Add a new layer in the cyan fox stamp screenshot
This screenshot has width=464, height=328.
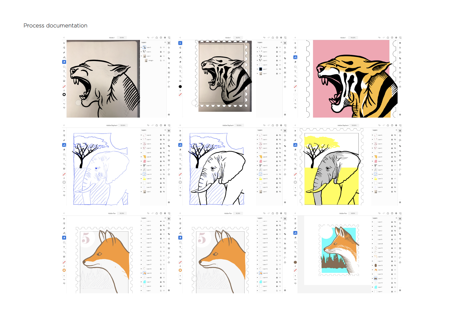point(396,218)
